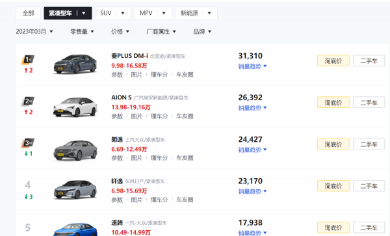Click the 23,170 sales figure
This screenshot has height=236, width=390.
point(250,181)
